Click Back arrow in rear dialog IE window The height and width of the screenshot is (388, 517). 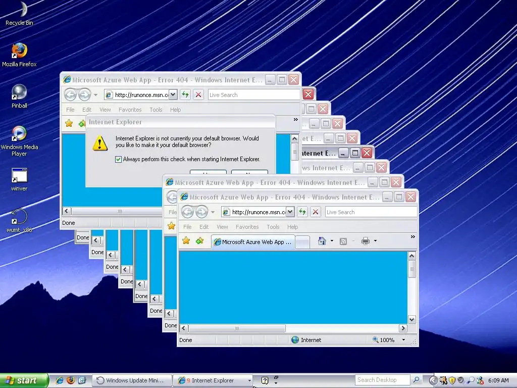(70, 94)
